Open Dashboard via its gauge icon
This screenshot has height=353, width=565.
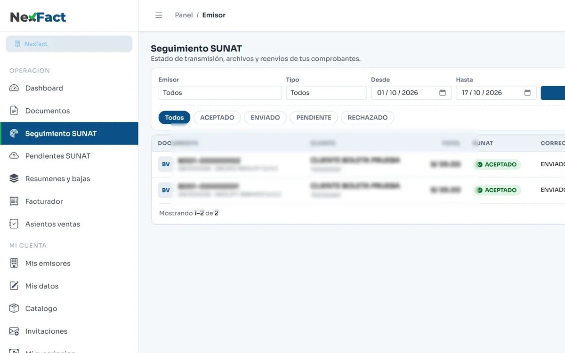(14, 88)
